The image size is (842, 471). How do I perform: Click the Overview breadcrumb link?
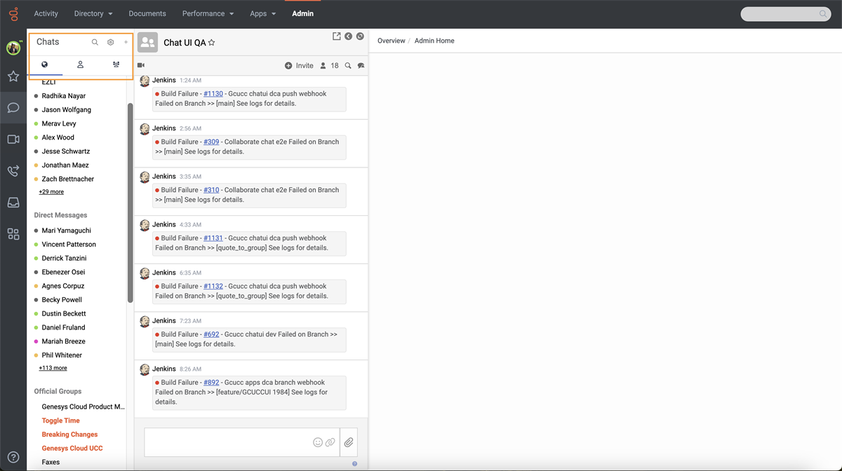pyautogui.click(x=391, y=41)
